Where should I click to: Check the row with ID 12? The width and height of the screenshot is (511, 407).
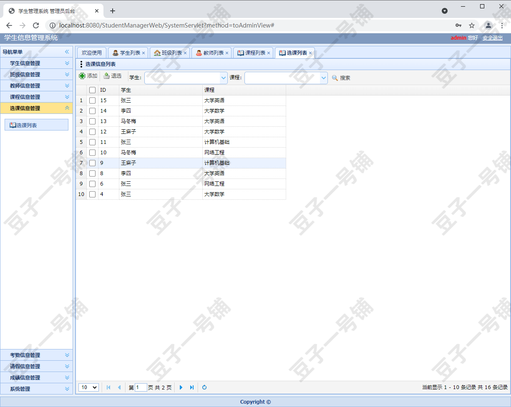[92, 132]
